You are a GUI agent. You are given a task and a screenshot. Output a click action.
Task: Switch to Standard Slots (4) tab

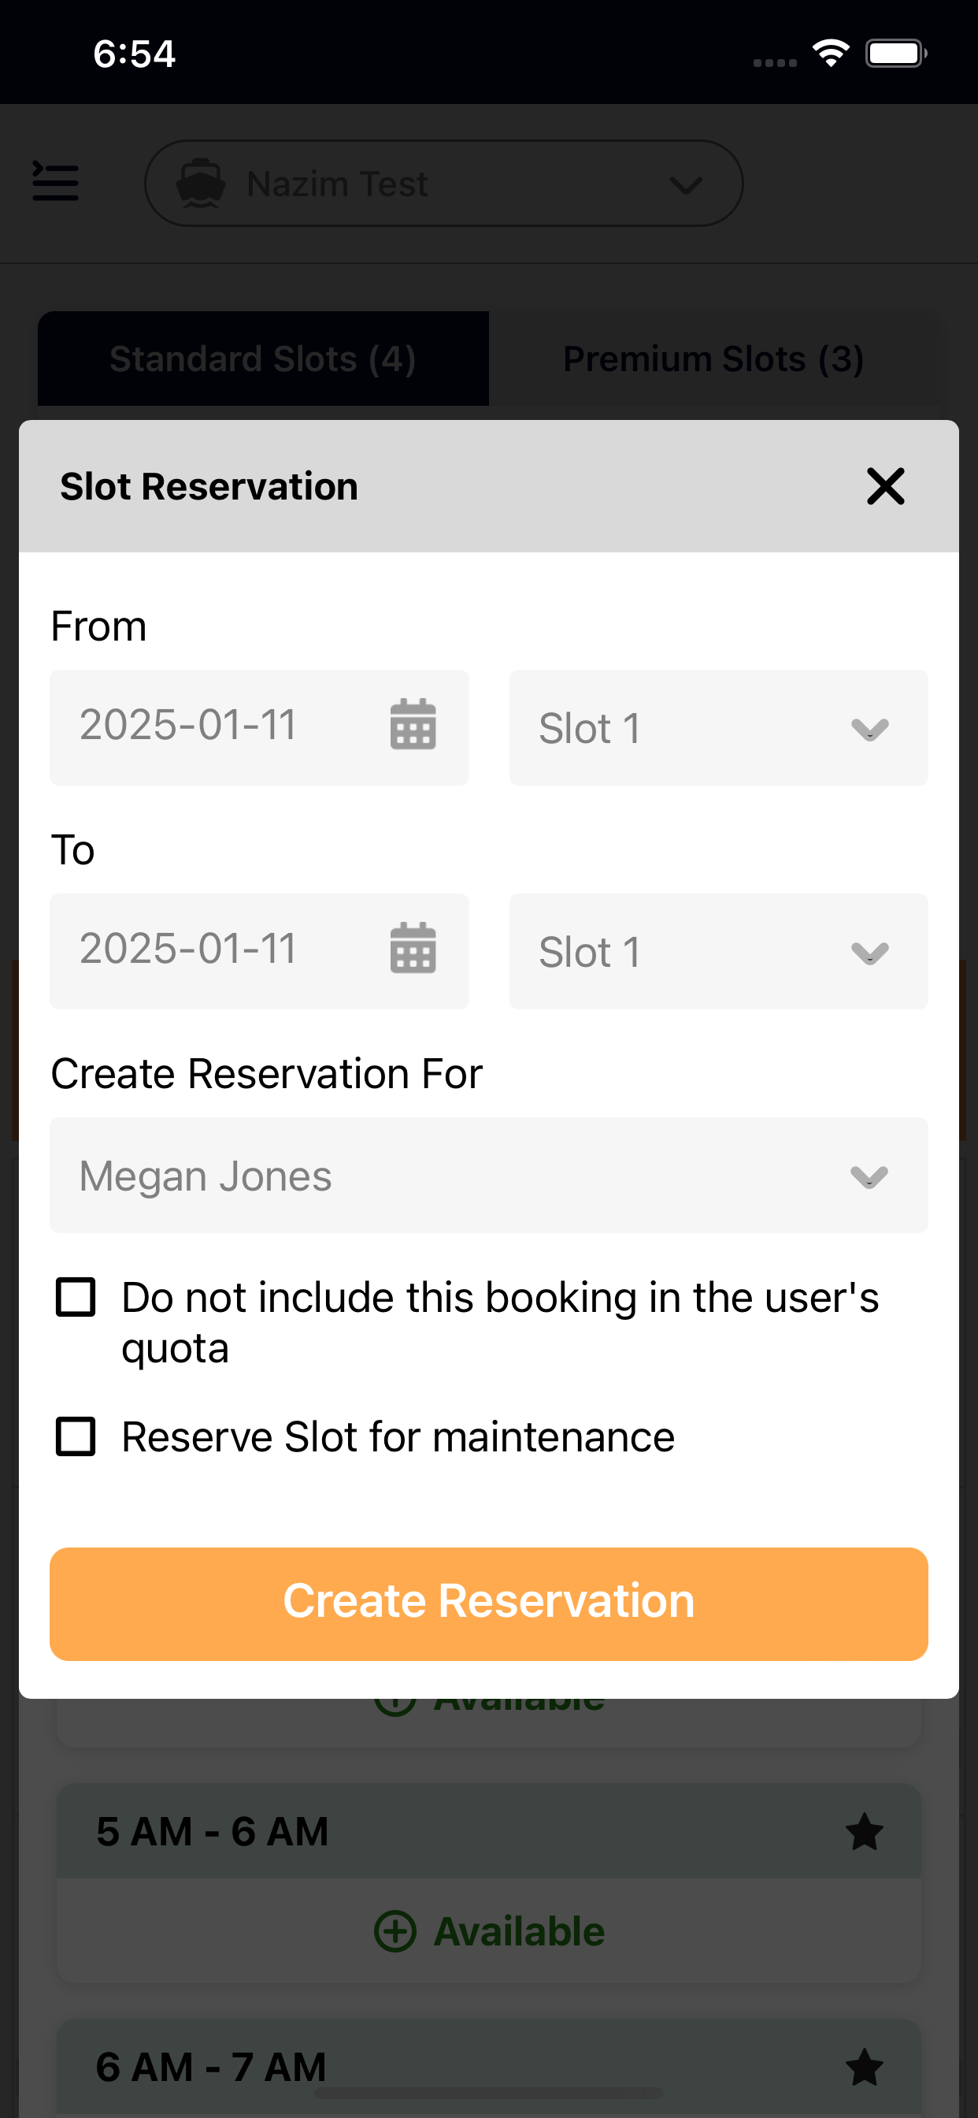pos(263,359)
